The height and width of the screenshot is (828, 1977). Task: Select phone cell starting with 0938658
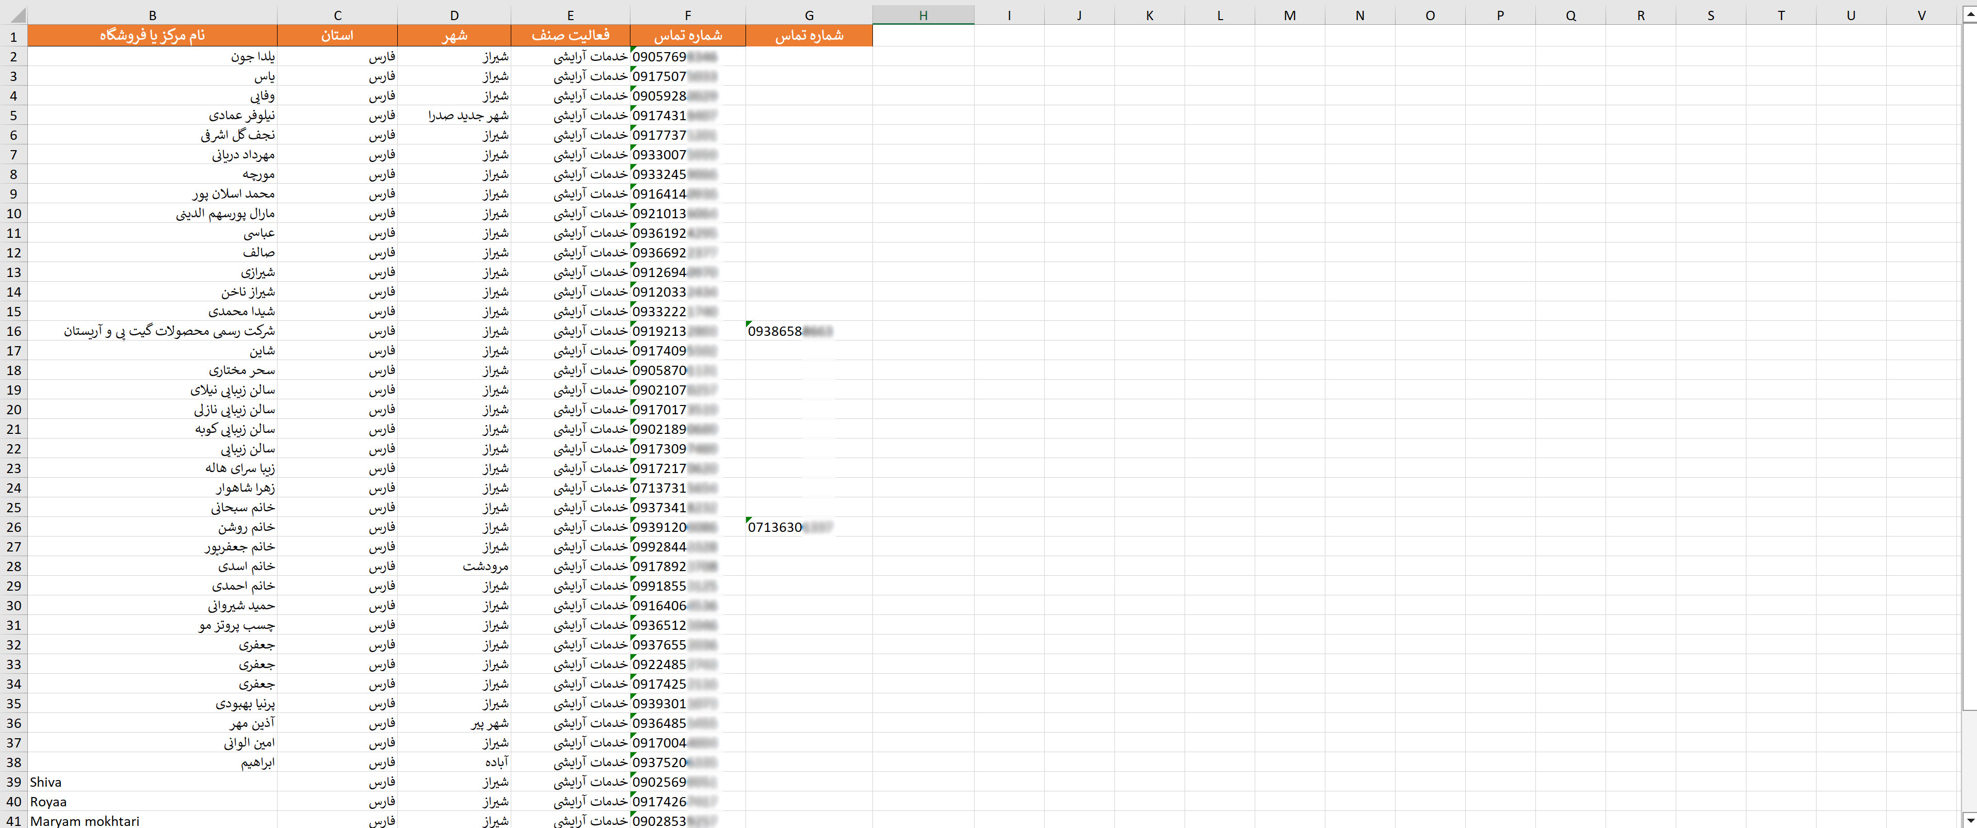[809, 331]
